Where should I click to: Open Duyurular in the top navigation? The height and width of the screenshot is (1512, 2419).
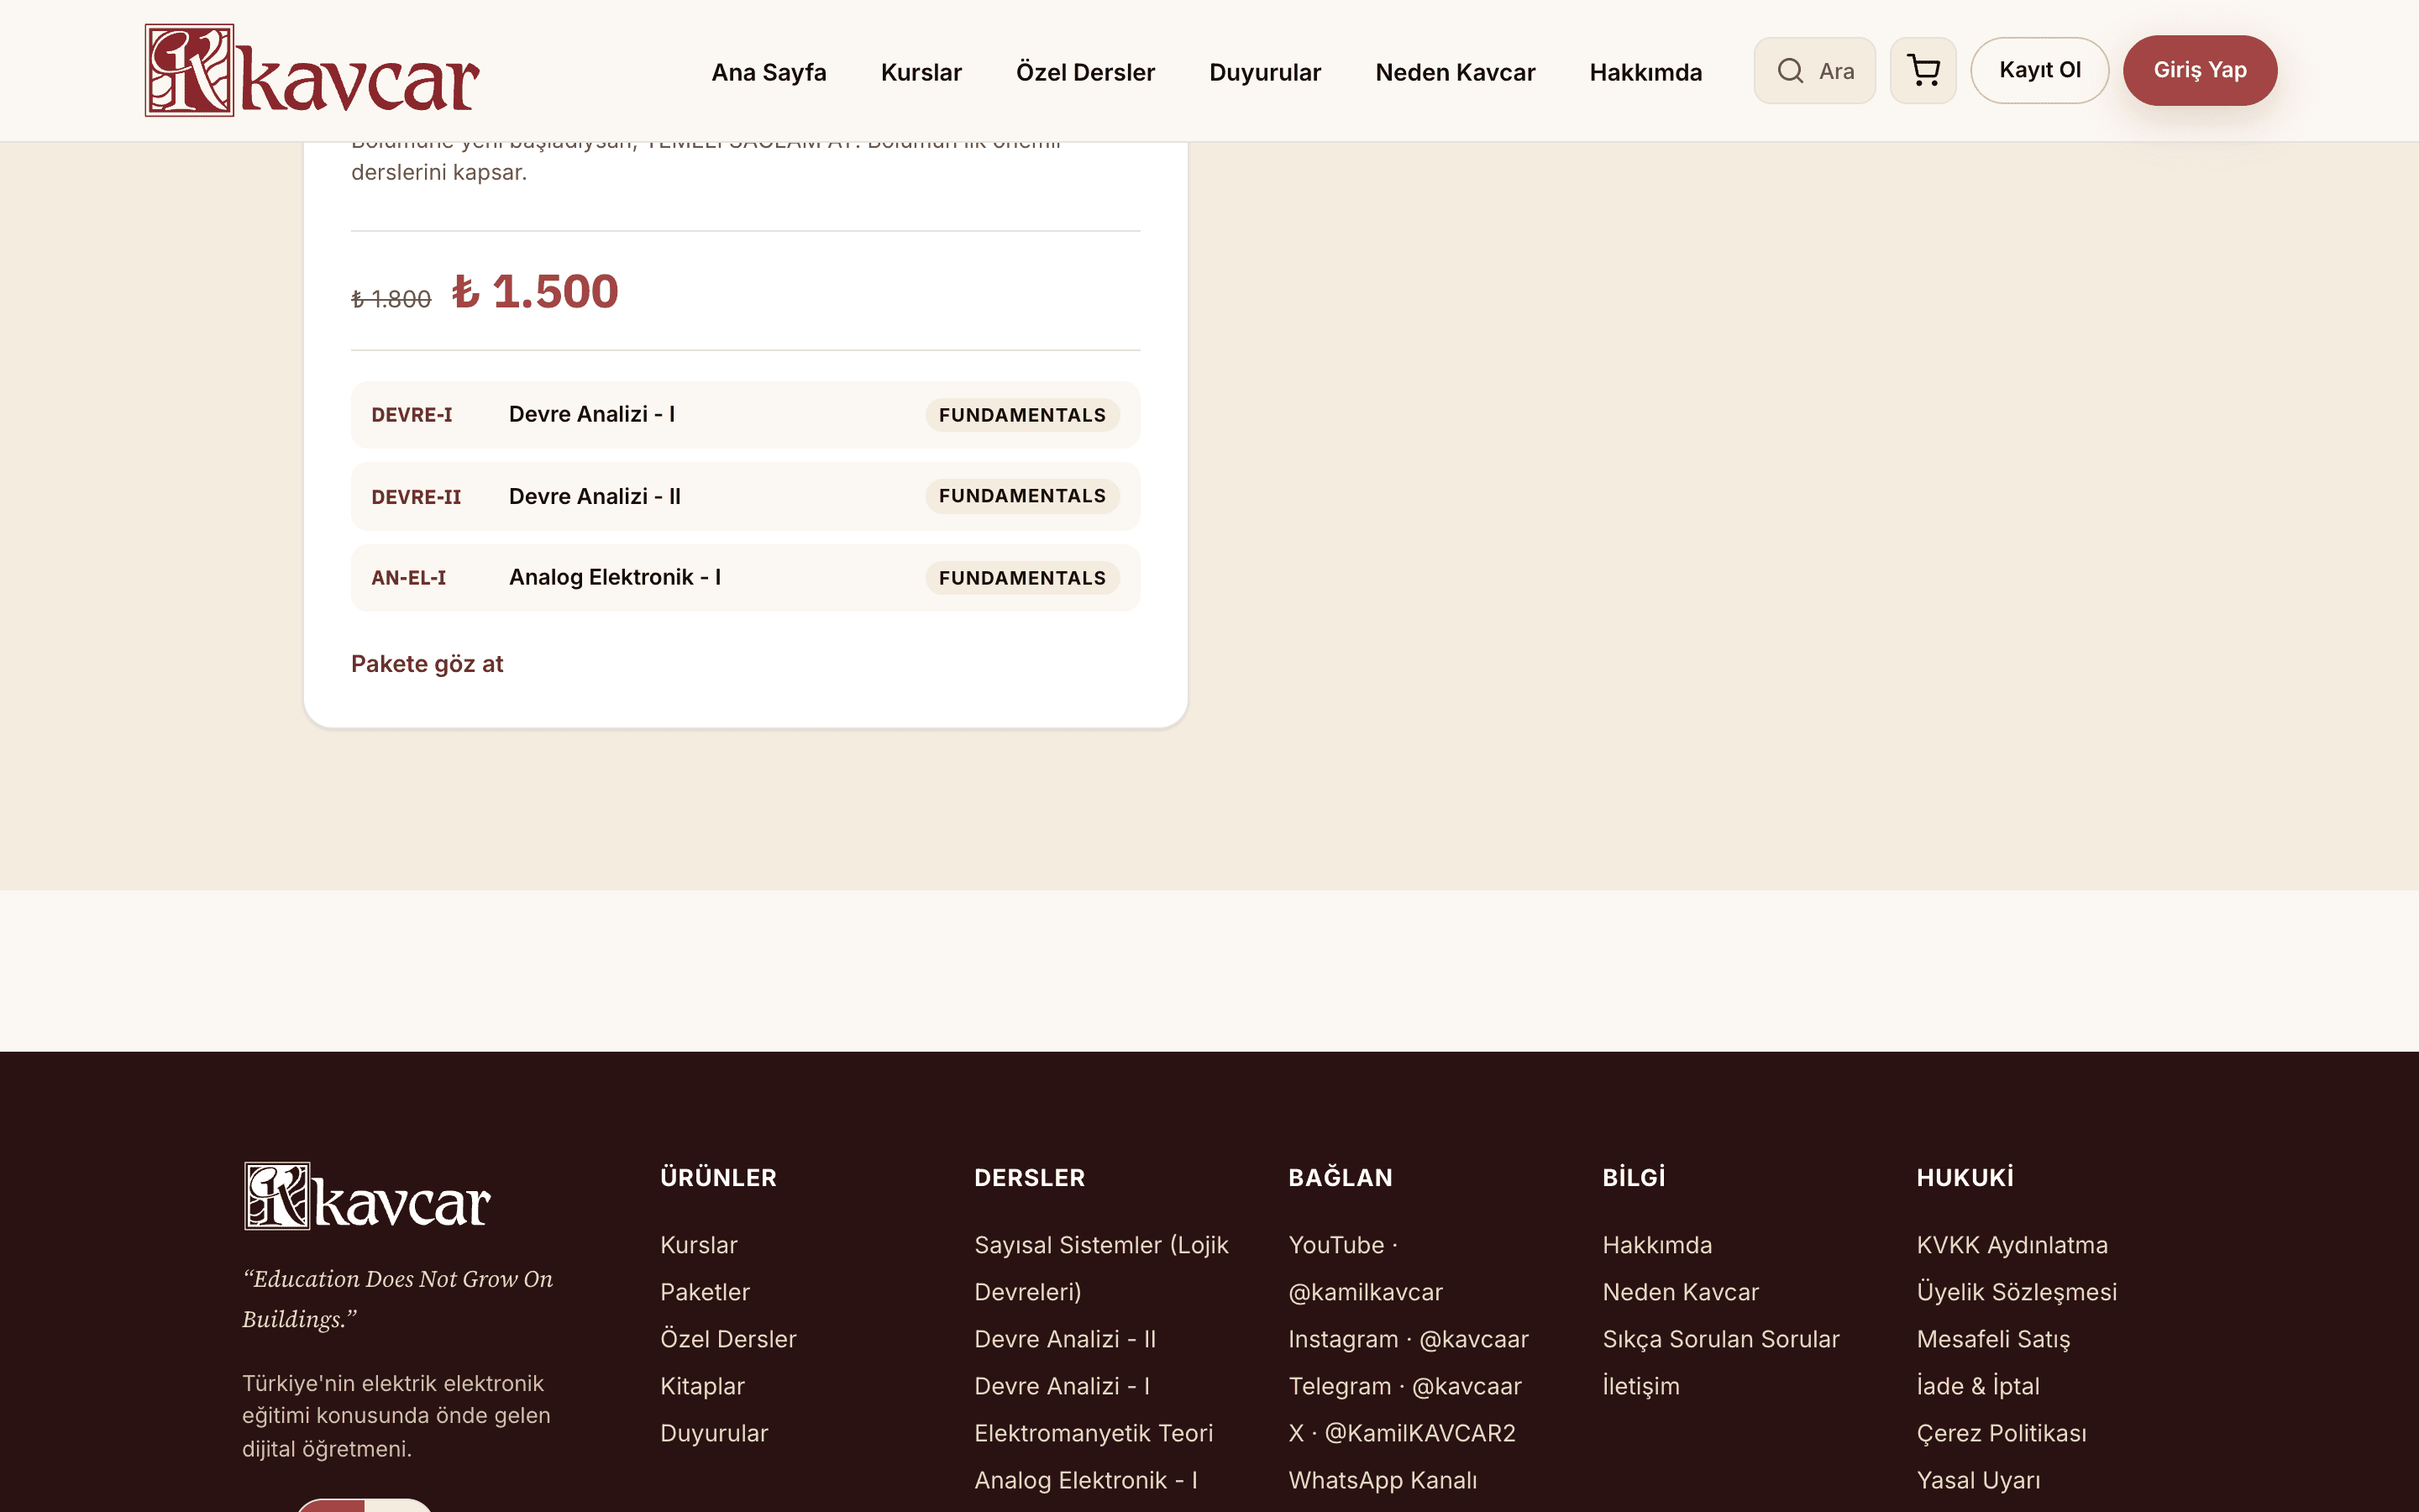1264,72
